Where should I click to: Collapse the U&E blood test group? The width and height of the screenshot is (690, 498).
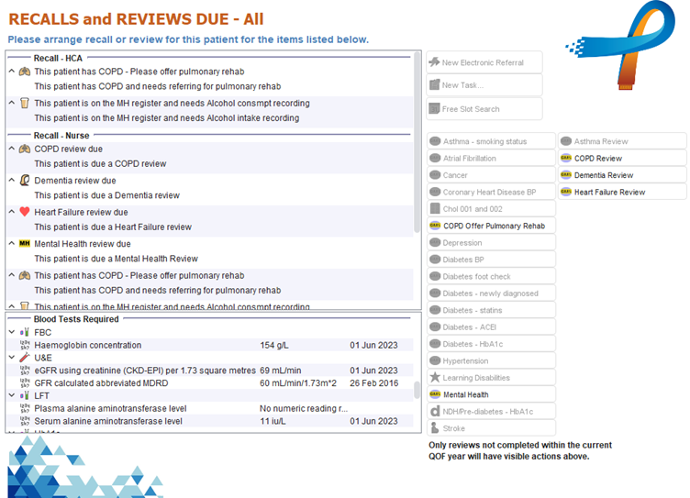tap(11, 358)
